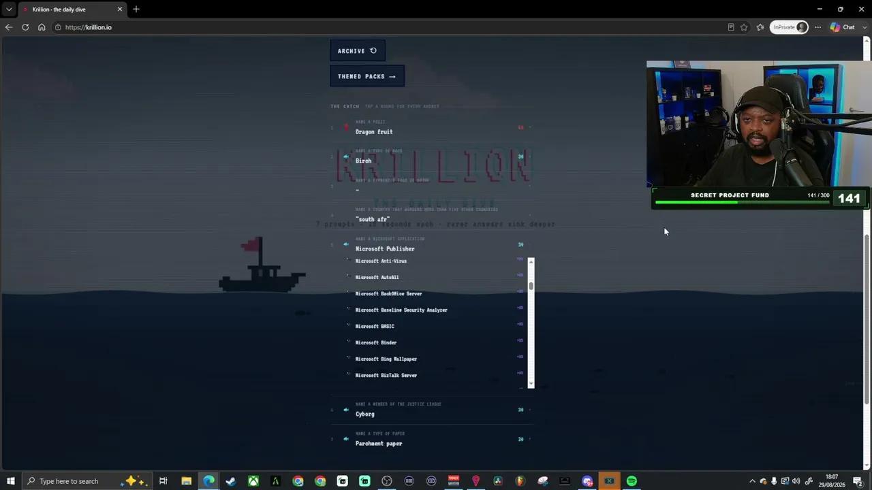Open File Explorer from the taskbar
Image resolution: width=872 pixels, height=490 pixels.
point(186,481)
